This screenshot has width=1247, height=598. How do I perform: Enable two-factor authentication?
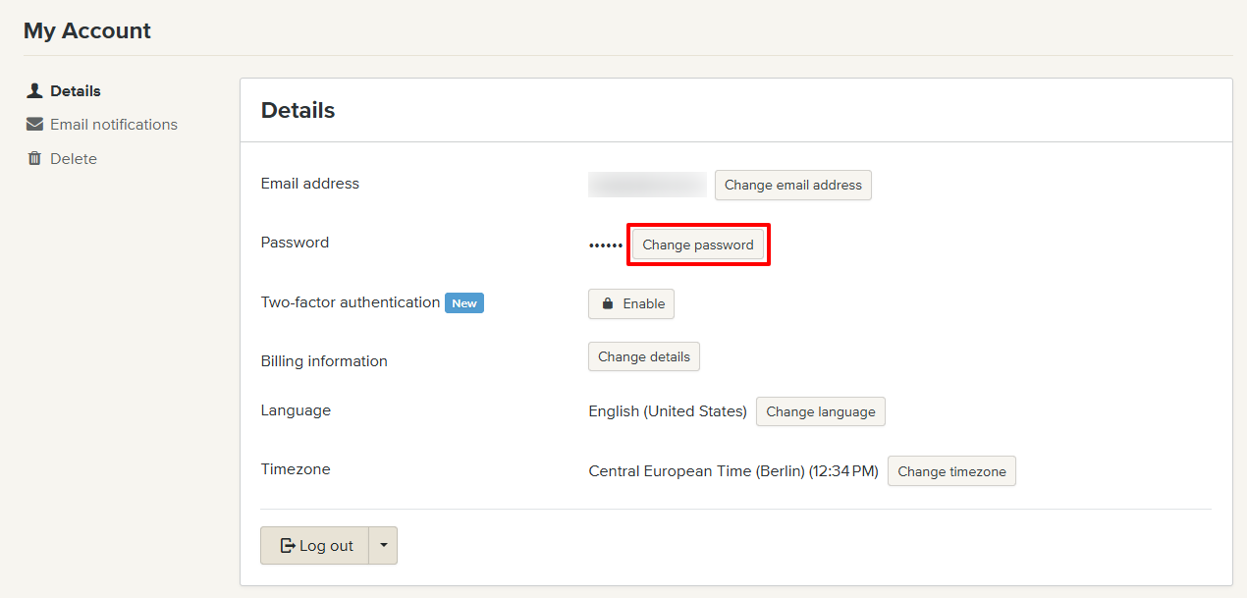click(631, 304)
